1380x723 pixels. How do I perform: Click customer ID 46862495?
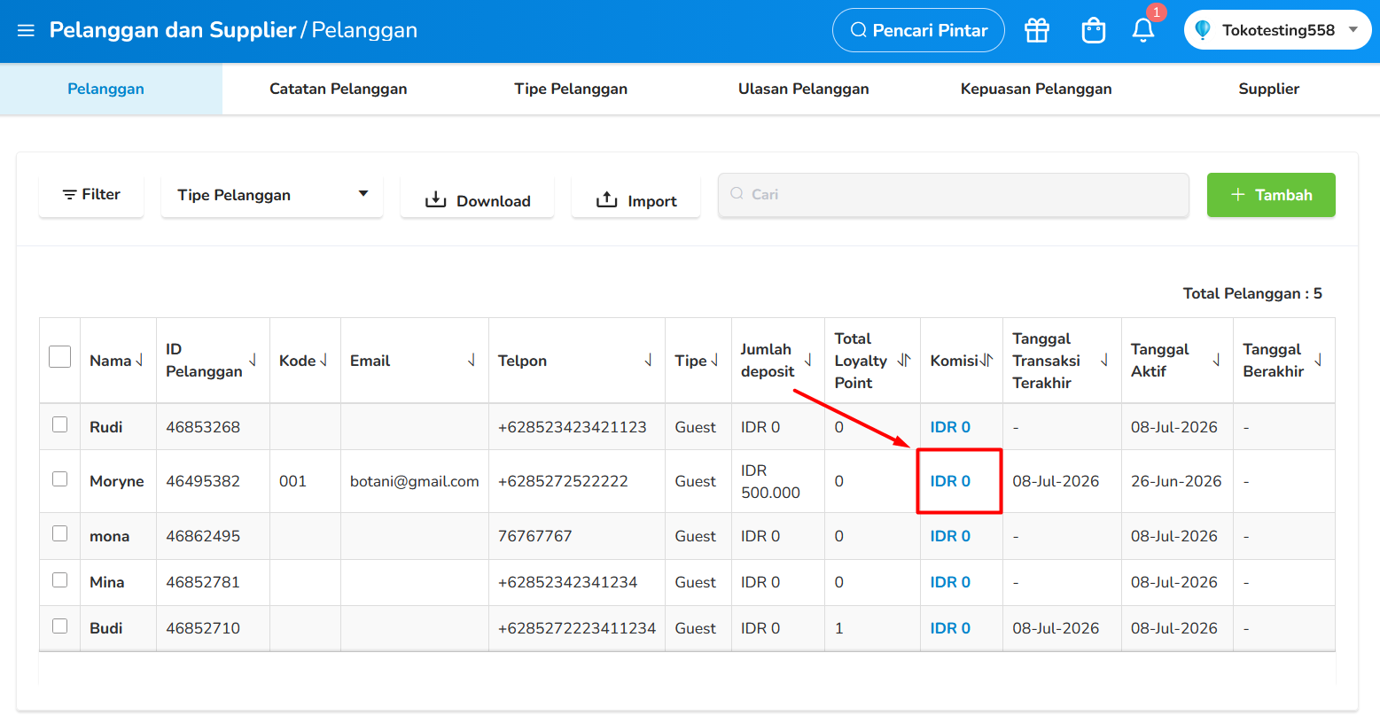point(203,536)
